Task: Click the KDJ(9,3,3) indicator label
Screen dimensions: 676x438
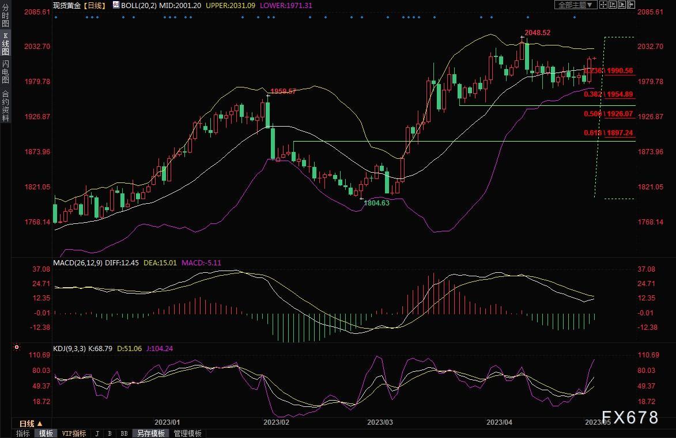Action: tap(69, 348)
